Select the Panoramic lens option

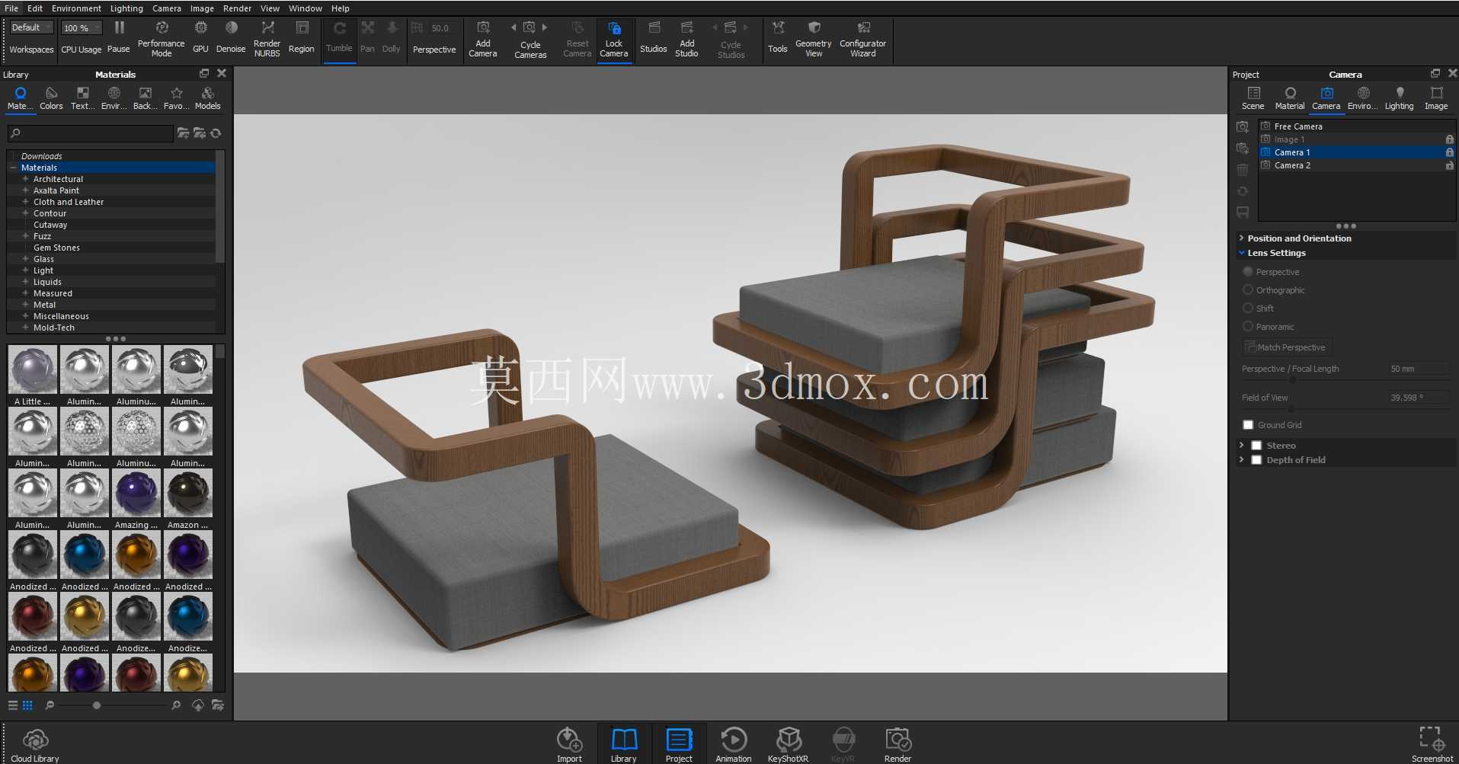(1248, 327)
